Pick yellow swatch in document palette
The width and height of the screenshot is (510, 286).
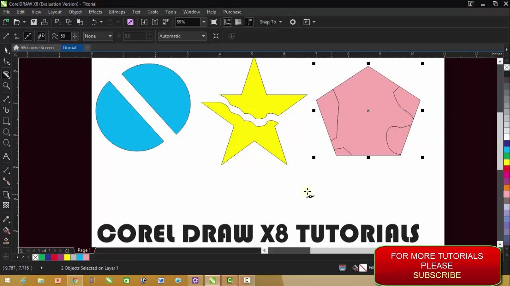(67, 257)
